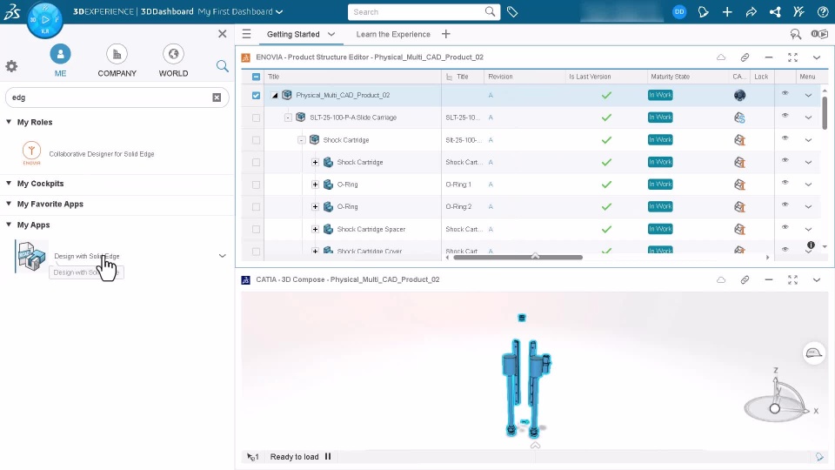Click the In Work badge for O-Ring 1

(x=660, y=185)
